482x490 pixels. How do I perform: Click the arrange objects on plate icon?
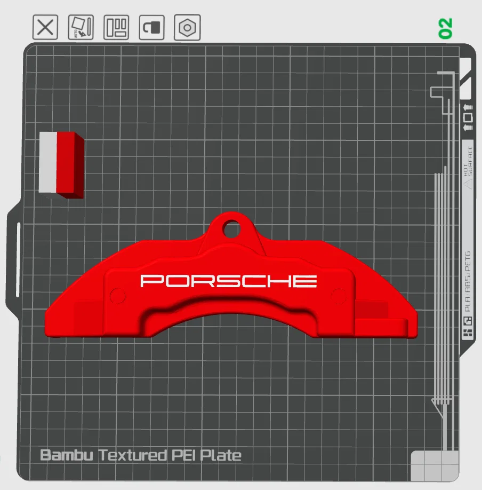coord(116,27)
